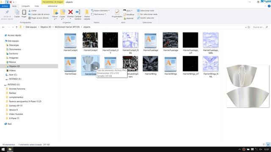Open HarrierGlass text document icon

pos(70,64)
